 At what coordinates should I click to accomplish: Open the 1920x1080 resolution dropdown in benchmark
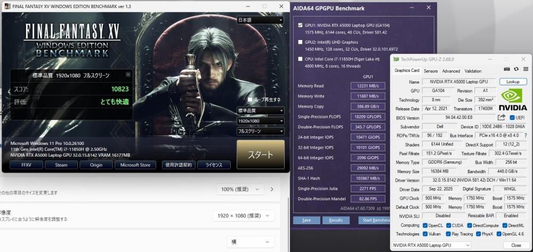(260, 121)
